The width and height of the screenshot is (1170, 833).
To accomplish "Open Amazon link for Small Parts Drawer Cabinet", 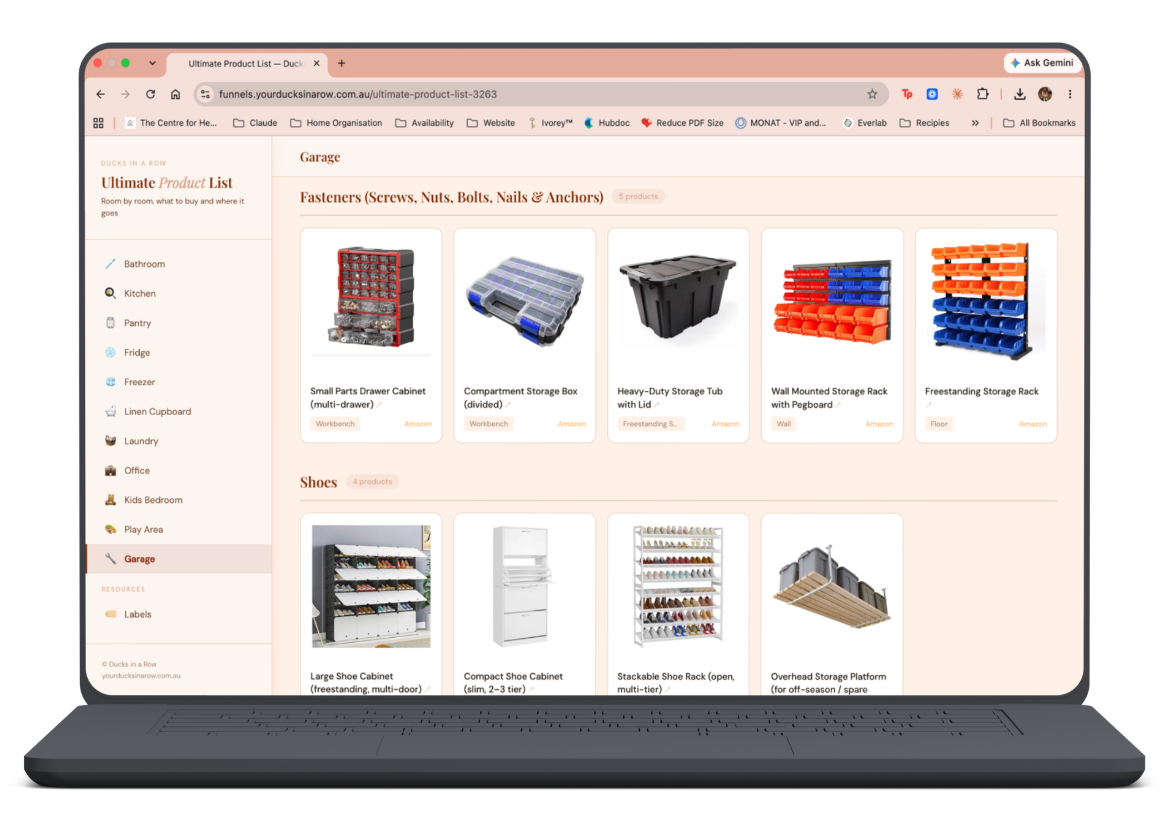I will click(x=418, y=424).
